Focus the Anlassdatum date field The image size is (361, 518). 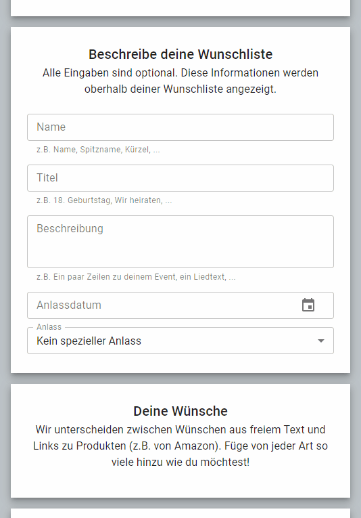[x=180, y=305]
